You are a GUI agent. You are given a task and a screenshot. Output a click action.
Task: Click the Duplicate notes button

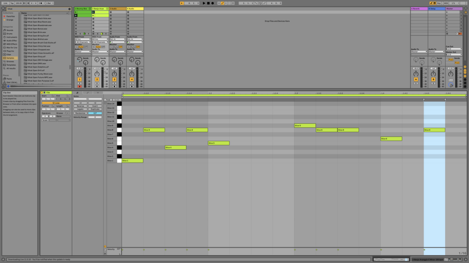pos(95,109)
